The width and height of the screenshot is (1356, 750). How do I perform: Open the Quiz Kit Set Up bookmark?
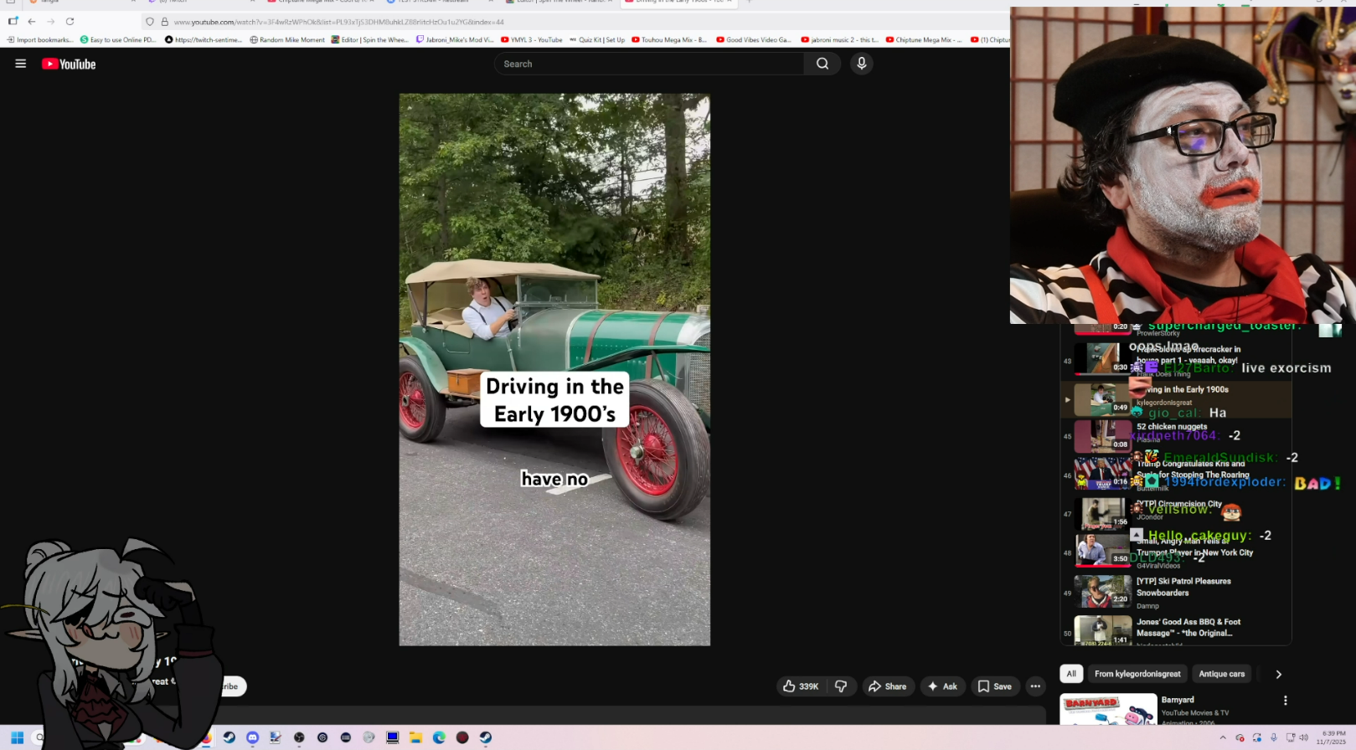point(597,39)
